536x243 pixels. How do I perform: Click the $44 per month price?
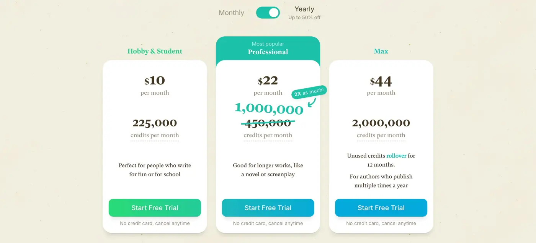click(381, 81)
